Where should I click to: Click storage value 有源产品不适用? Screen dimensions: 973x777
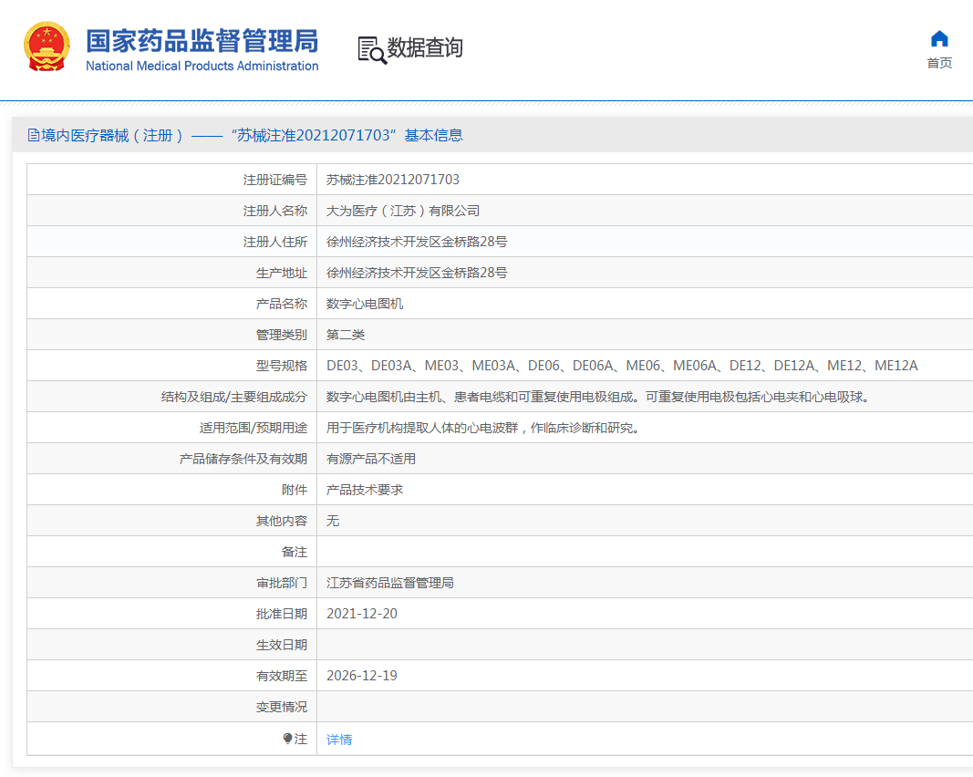tap(371, 460)
